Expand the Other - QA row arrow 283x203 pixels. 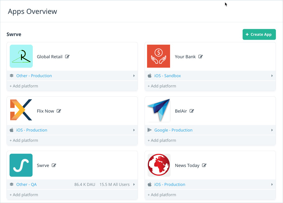(134, 184)
